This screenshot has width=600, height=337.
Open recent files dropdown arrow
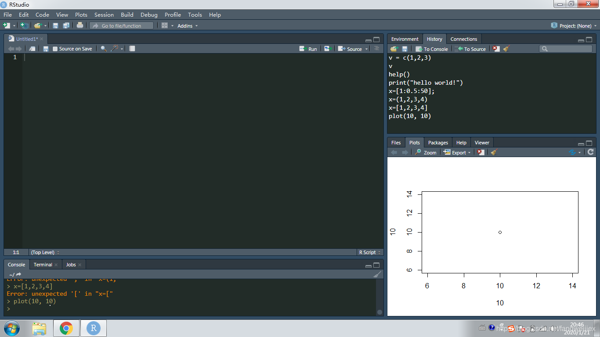pos(45,26)
